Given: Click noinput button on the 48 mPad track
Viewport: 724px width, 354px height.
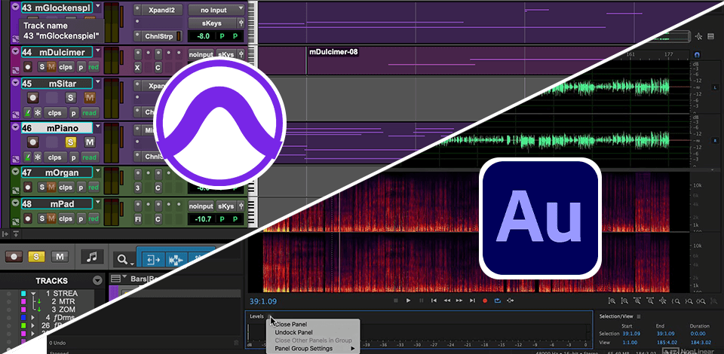Looking at the screenshot, I should click(x=201, y=206).
